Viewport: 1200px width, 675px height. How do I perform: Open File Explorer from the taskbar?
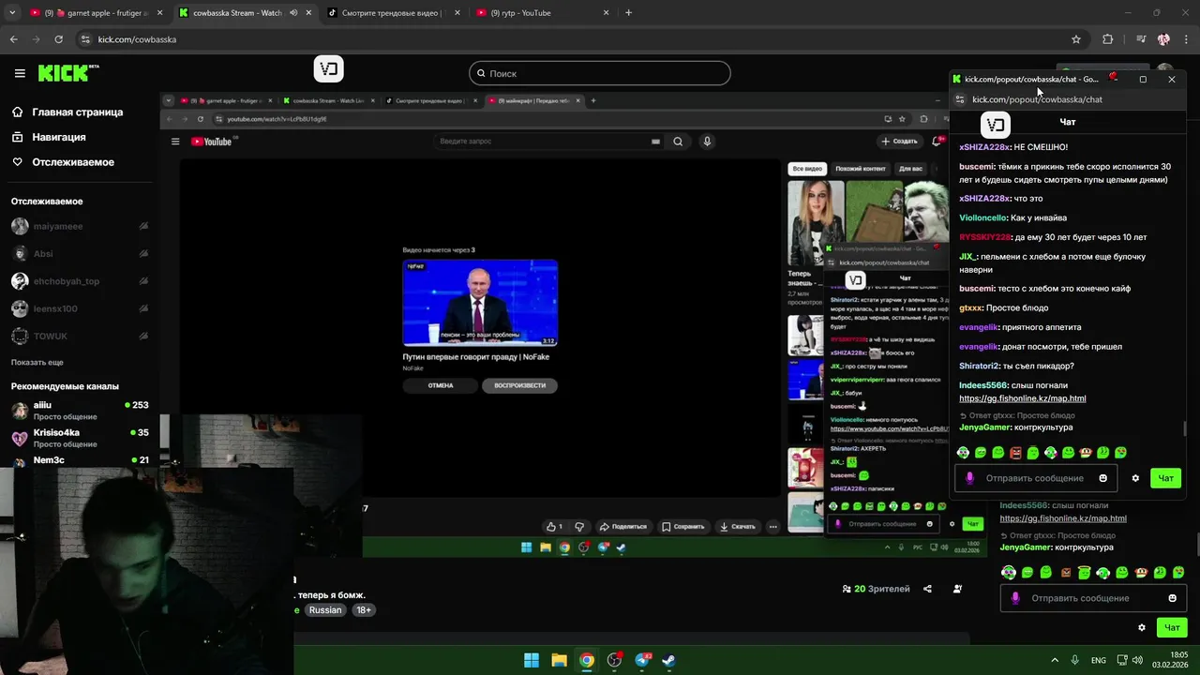point(559,660)
